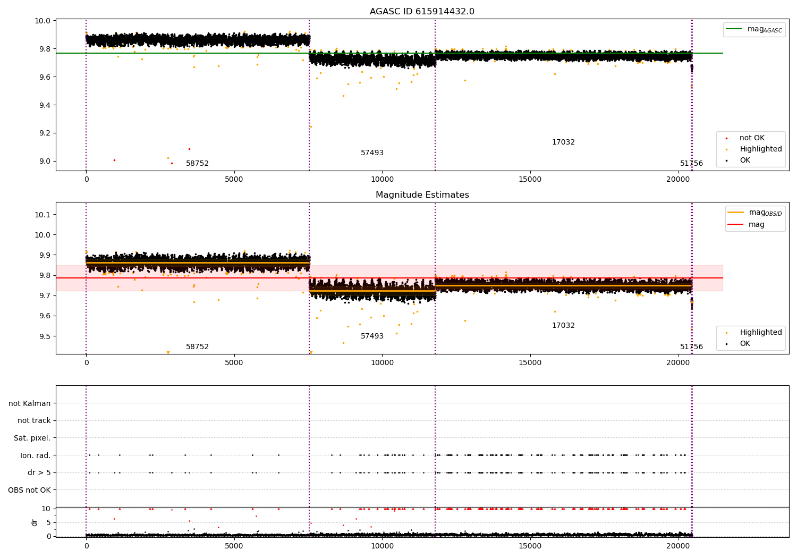Image resolution: width=797 pixels, height=558 pixels.
Task: Click the y-axis tick "9.9"
Action: [46, 255]
